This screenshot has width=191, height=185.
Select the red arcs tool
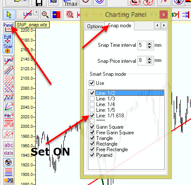coord(9,125)
